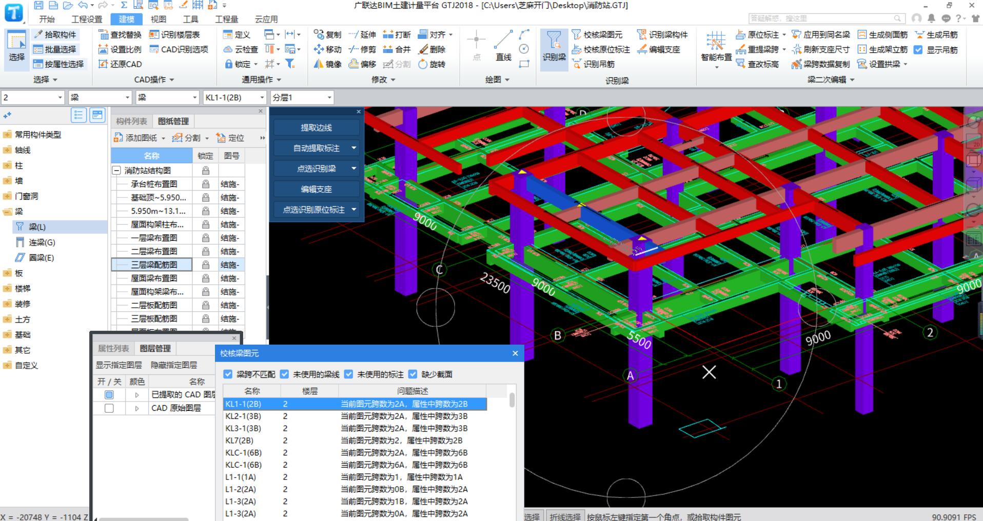Click the 合并 merge tool
This screenshot has width=983, height=521.
coord(397,49)
